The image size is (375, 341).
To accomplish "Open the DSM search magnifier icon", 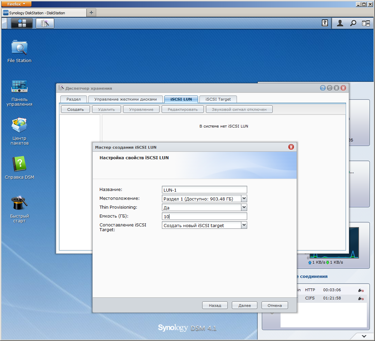I will pyautogui.click(x=353, y=23).
